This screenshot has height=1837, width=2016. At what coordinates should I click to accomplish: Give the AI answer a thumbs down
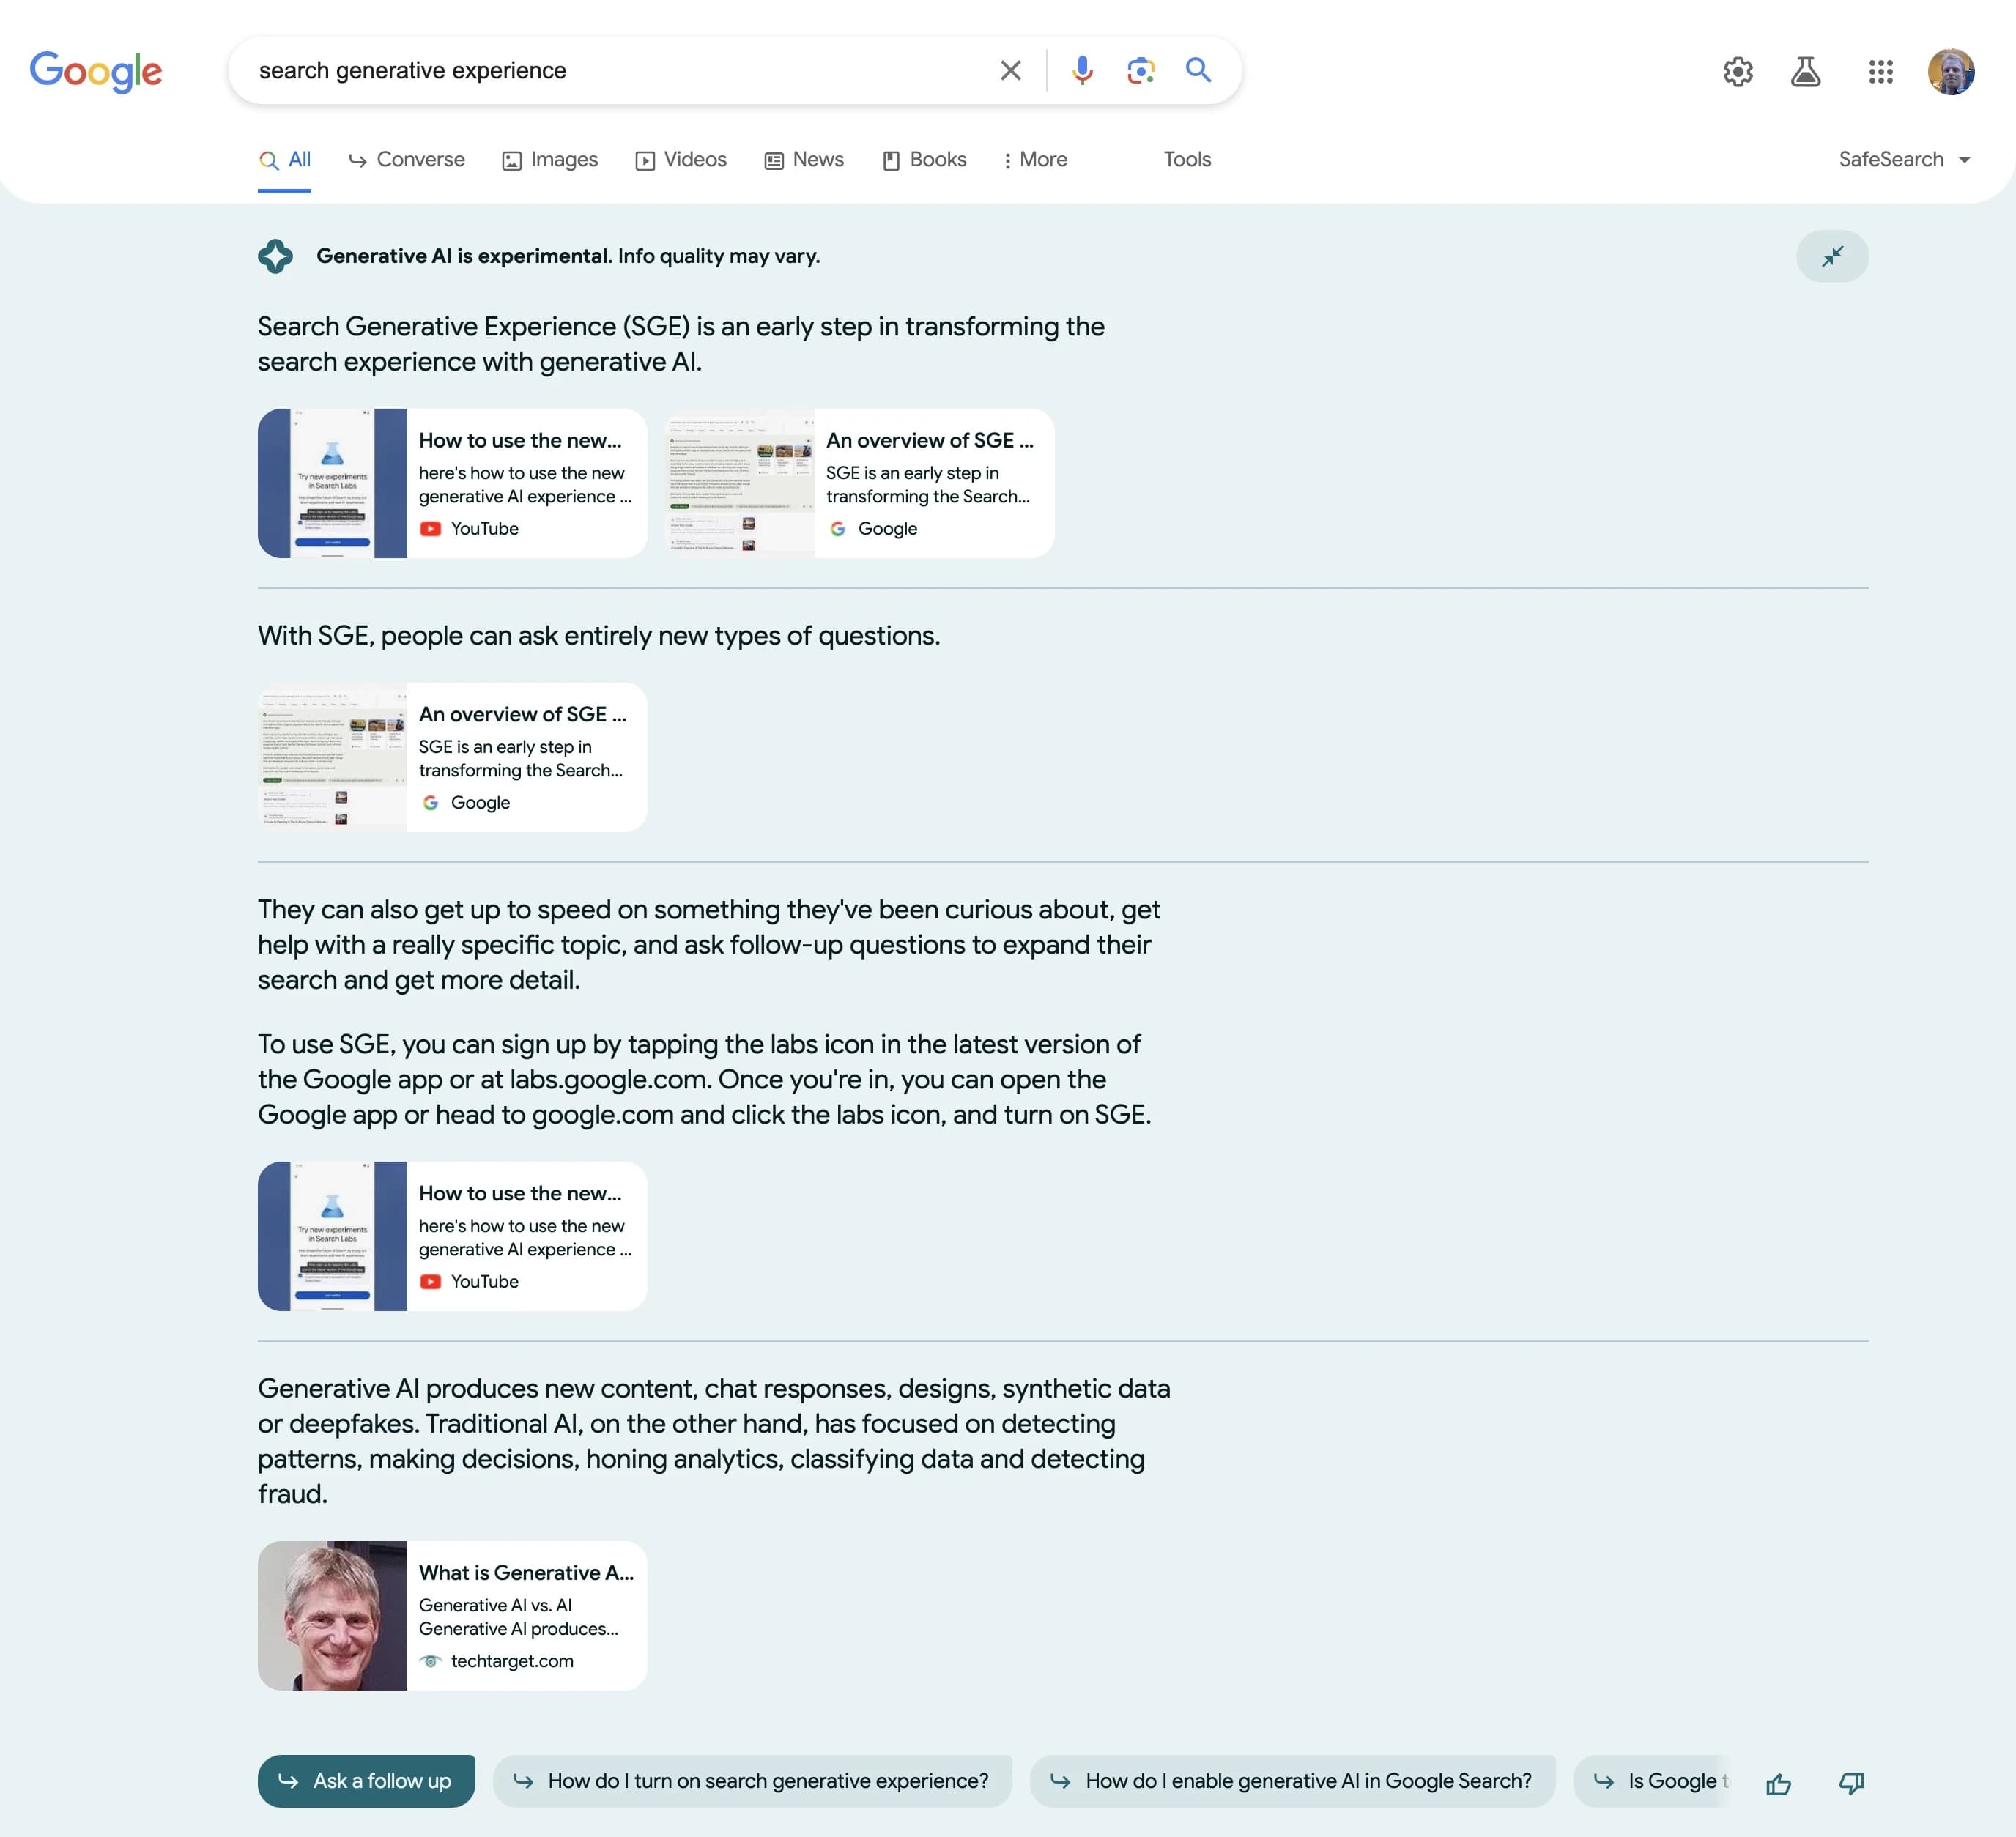[x=1849, y=1783]
